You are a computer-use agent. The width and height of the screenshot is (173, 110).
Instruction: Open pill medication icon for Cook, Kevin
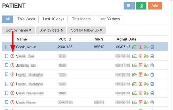click(x=146, y=47)
